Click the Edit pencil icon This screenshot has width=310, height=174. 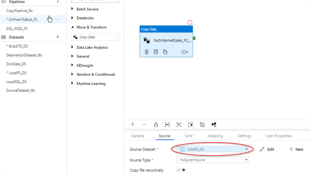click(x=262, y=149)
